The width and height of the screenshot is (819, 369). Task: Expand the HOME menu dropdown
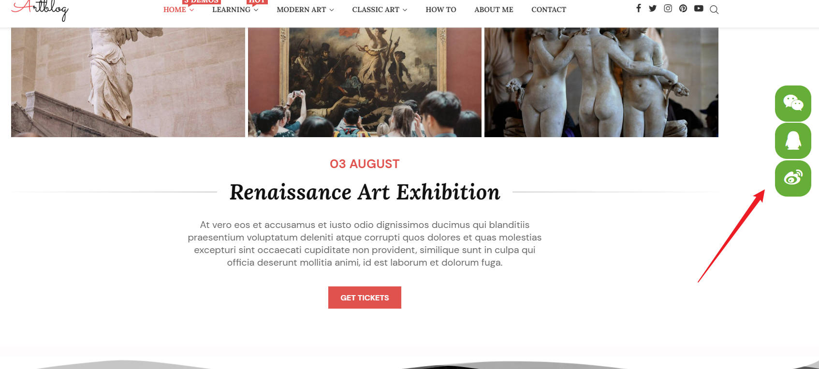tap(178, 10)
